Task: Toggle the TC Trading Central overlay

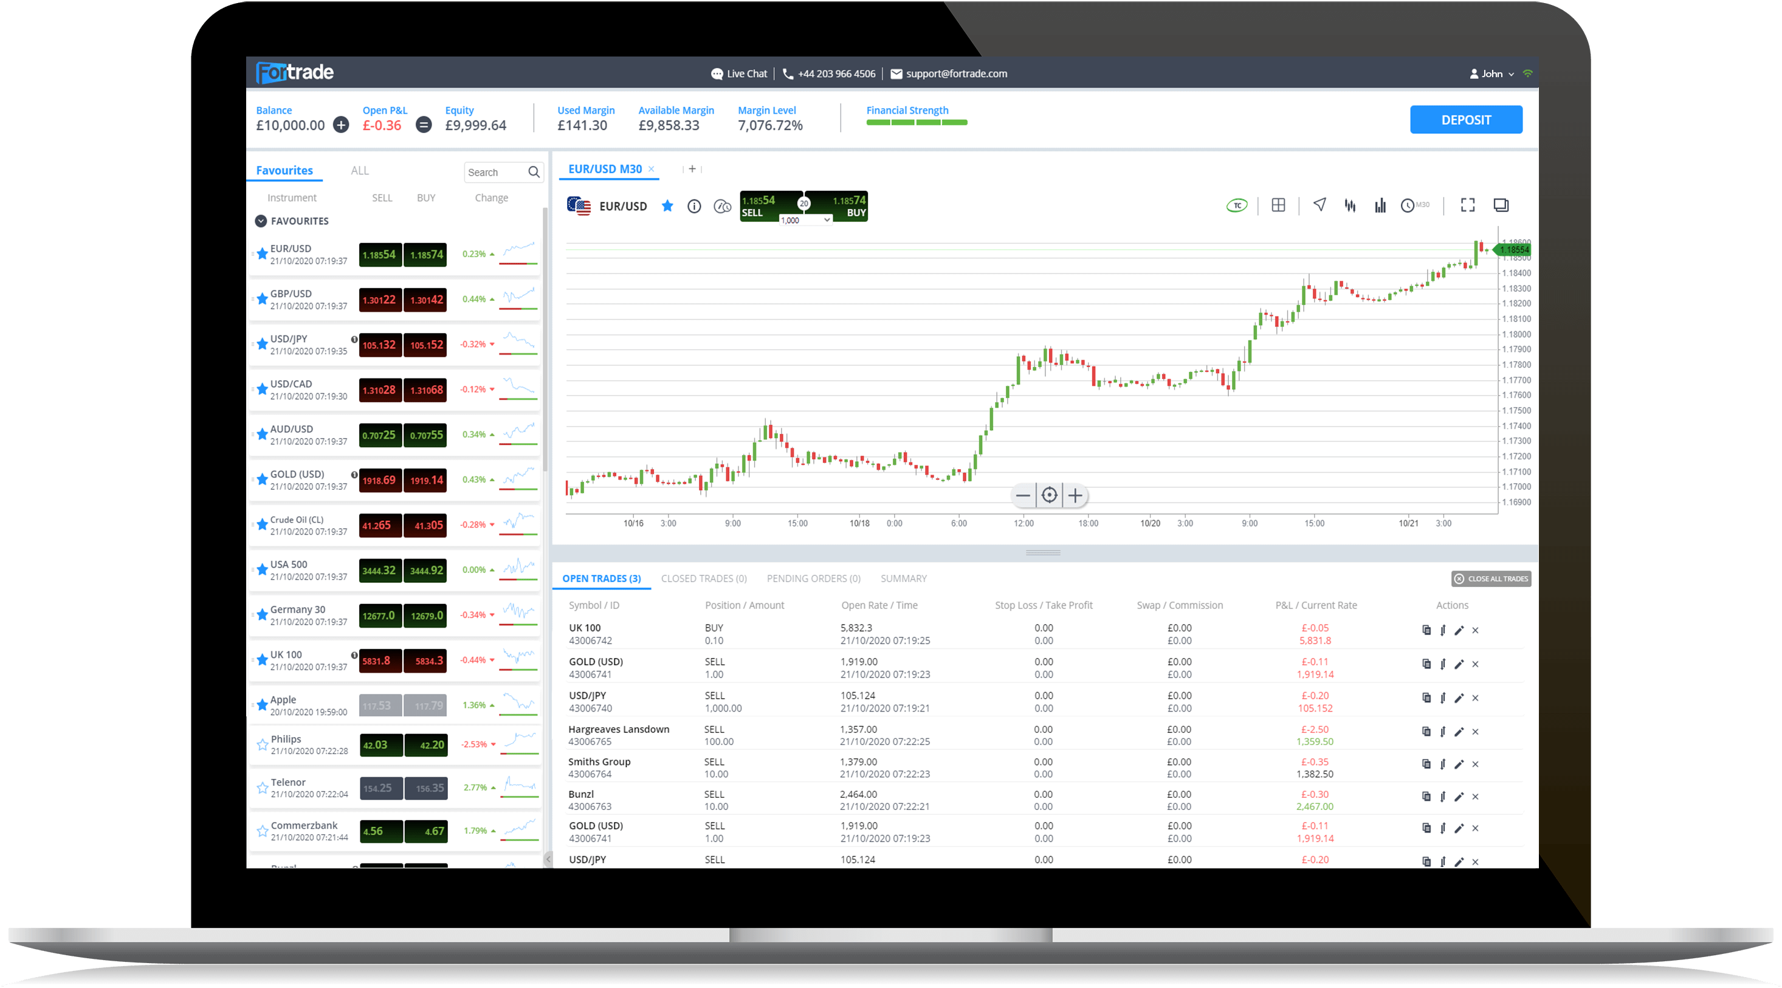Action: pyautogui.click(x=1236, y=205)
